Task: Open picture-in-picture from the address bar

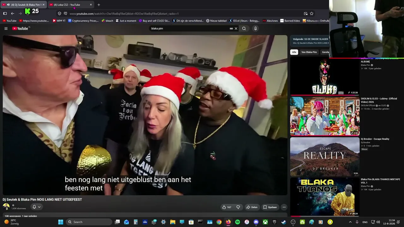Action: [306, 14]
